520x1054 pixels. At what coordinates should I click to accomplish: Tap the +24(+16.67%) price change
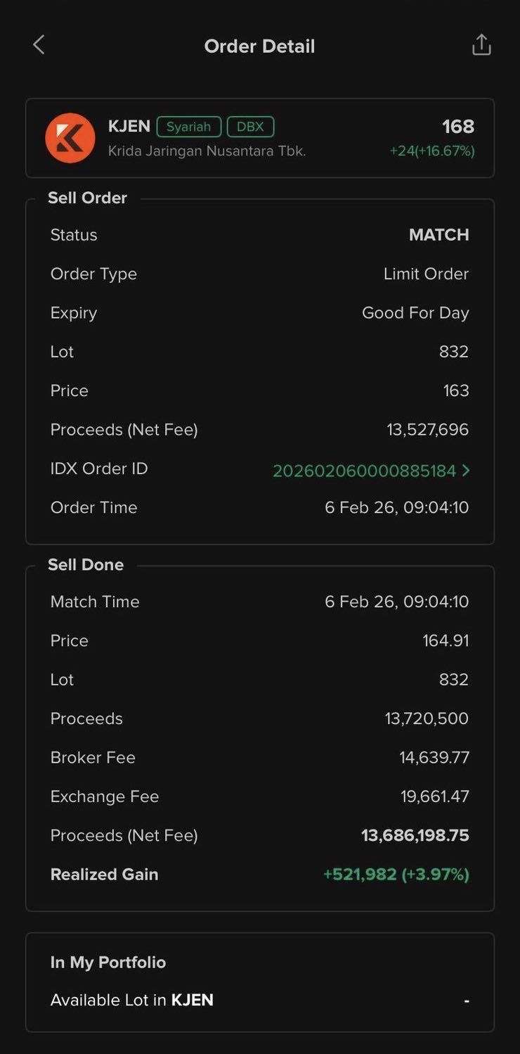(x=432, y=151)
